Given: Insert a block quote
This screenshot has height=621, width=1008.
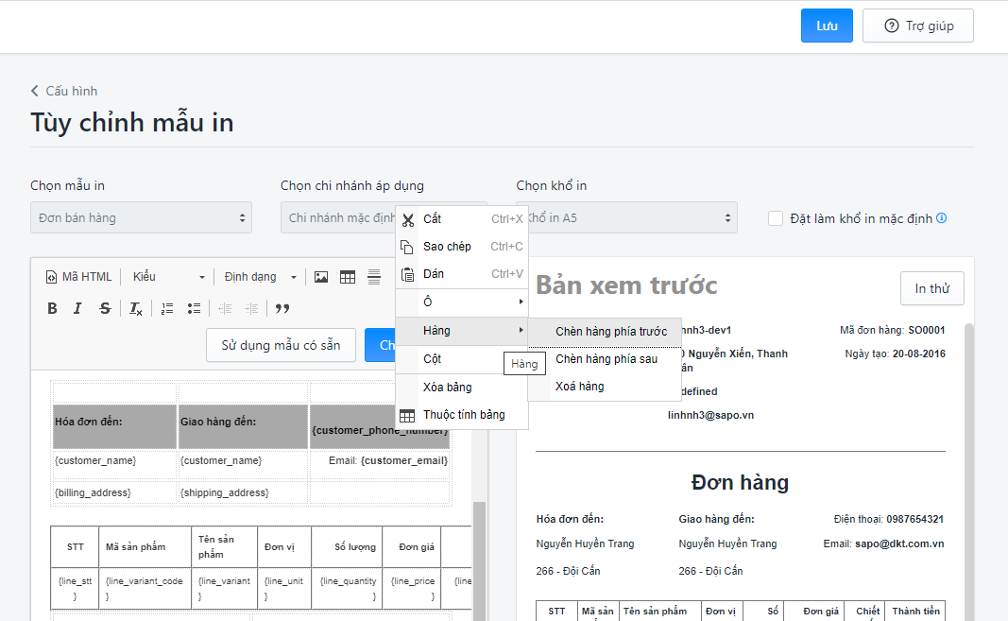Looking at the screenshot, I should [x=282, y=308].
